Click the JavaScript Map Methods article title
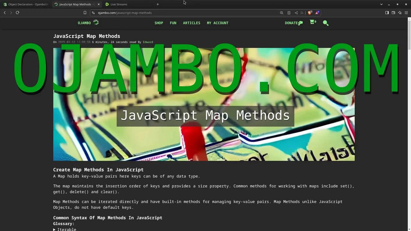This screenshot has height=231, width=411. 87,36
